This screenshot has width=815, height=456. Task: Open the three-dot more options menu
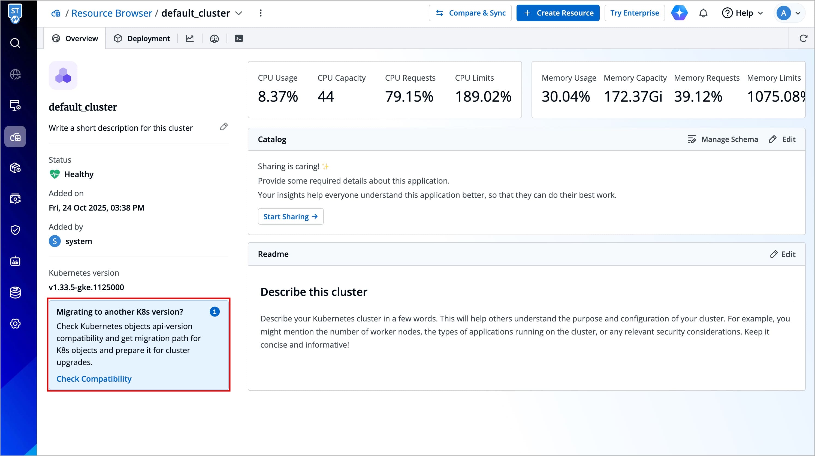pos(261,13)
